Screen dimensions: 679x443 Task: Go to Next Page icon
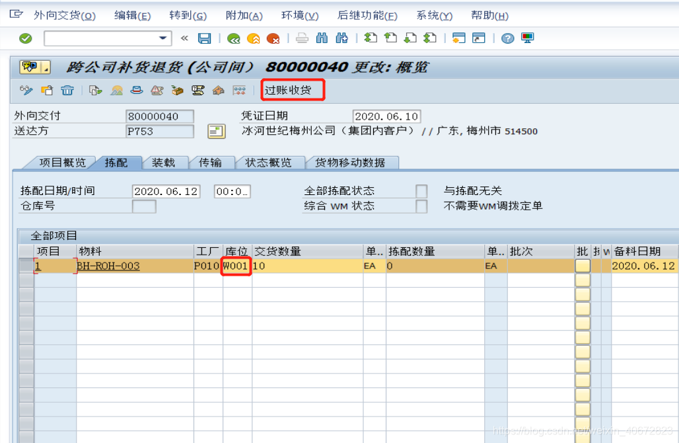(x=410, y=38)
